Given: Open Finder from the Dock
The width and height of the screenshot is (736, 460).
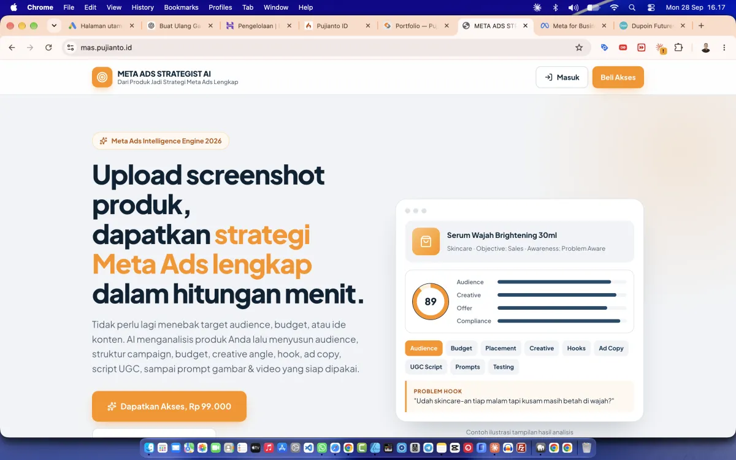Looking at the screenshot, I should [x=149, y=448].
